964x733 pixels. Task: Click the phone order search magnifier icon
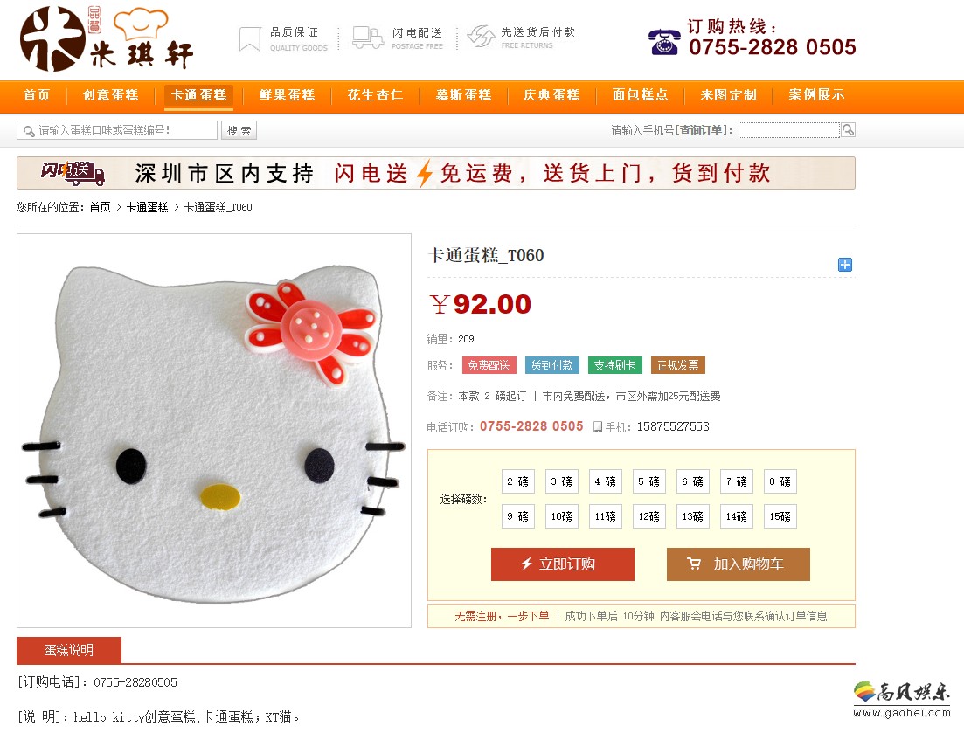click(x=848, y=129)
